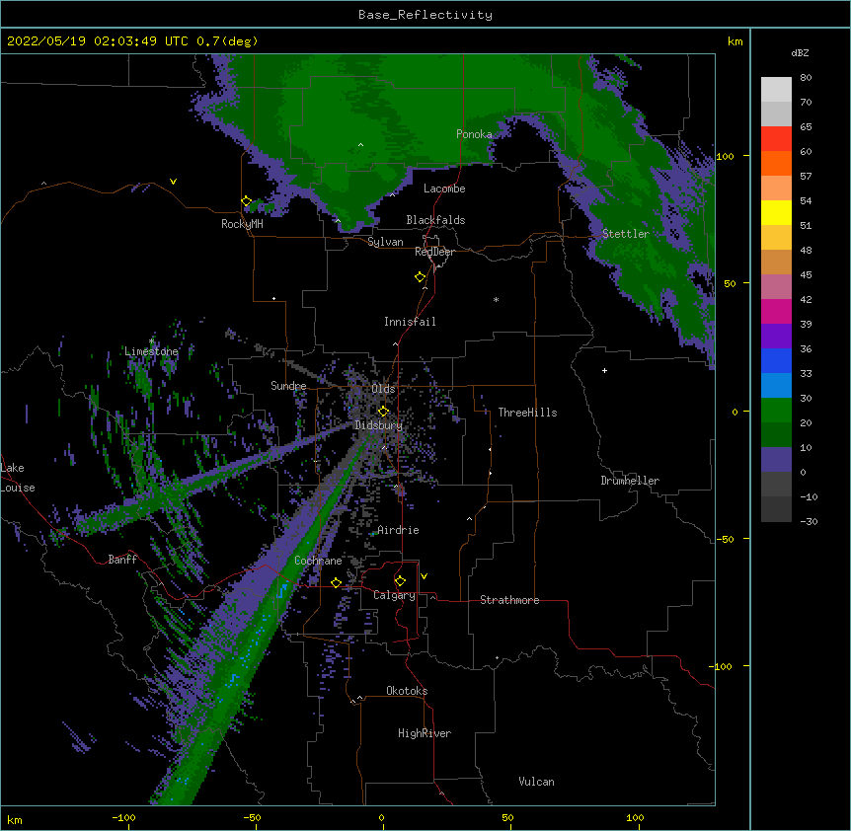Select the Banff label
The image size is (851, 831).
122,560
